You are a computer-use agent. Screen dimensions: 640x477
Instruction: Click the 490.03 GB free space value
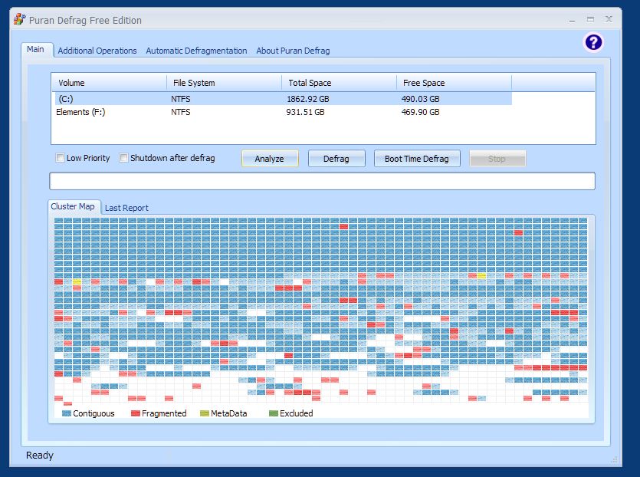pyautogui.click(x=421, y=99)
